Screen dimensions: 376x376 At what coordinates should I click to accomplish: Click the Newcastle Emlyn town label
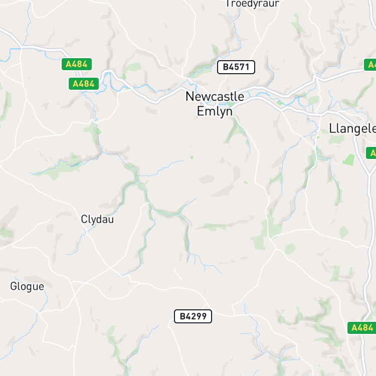[215, 104]
